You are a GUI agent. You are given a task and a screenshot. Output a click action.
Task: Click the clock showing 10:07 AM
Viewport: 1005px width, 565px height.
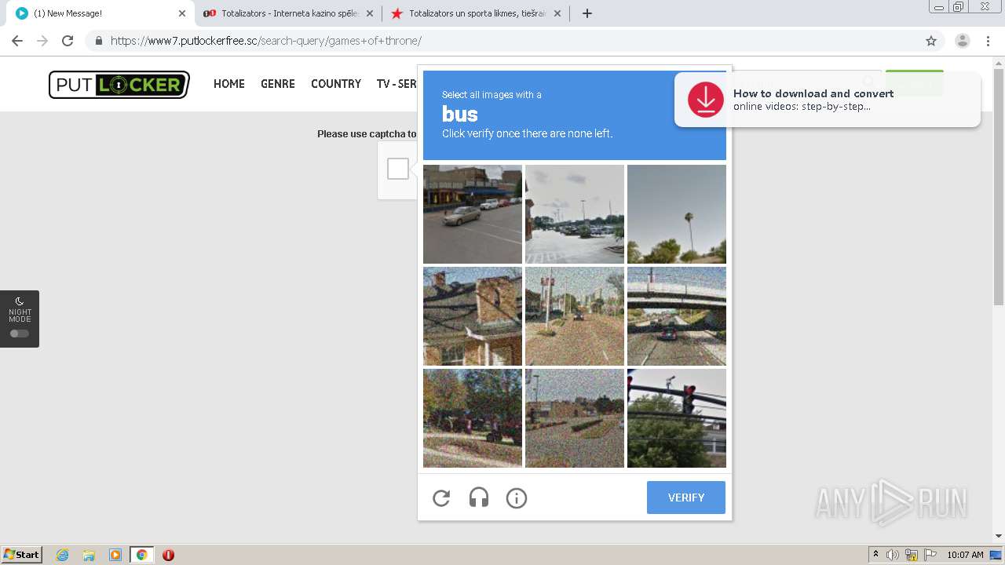965,555
